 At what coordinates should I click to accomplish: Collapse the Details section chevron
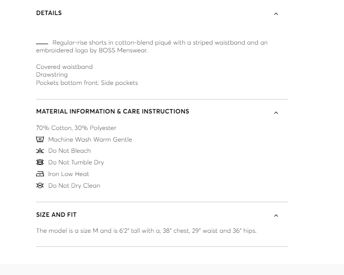(276, 14)
